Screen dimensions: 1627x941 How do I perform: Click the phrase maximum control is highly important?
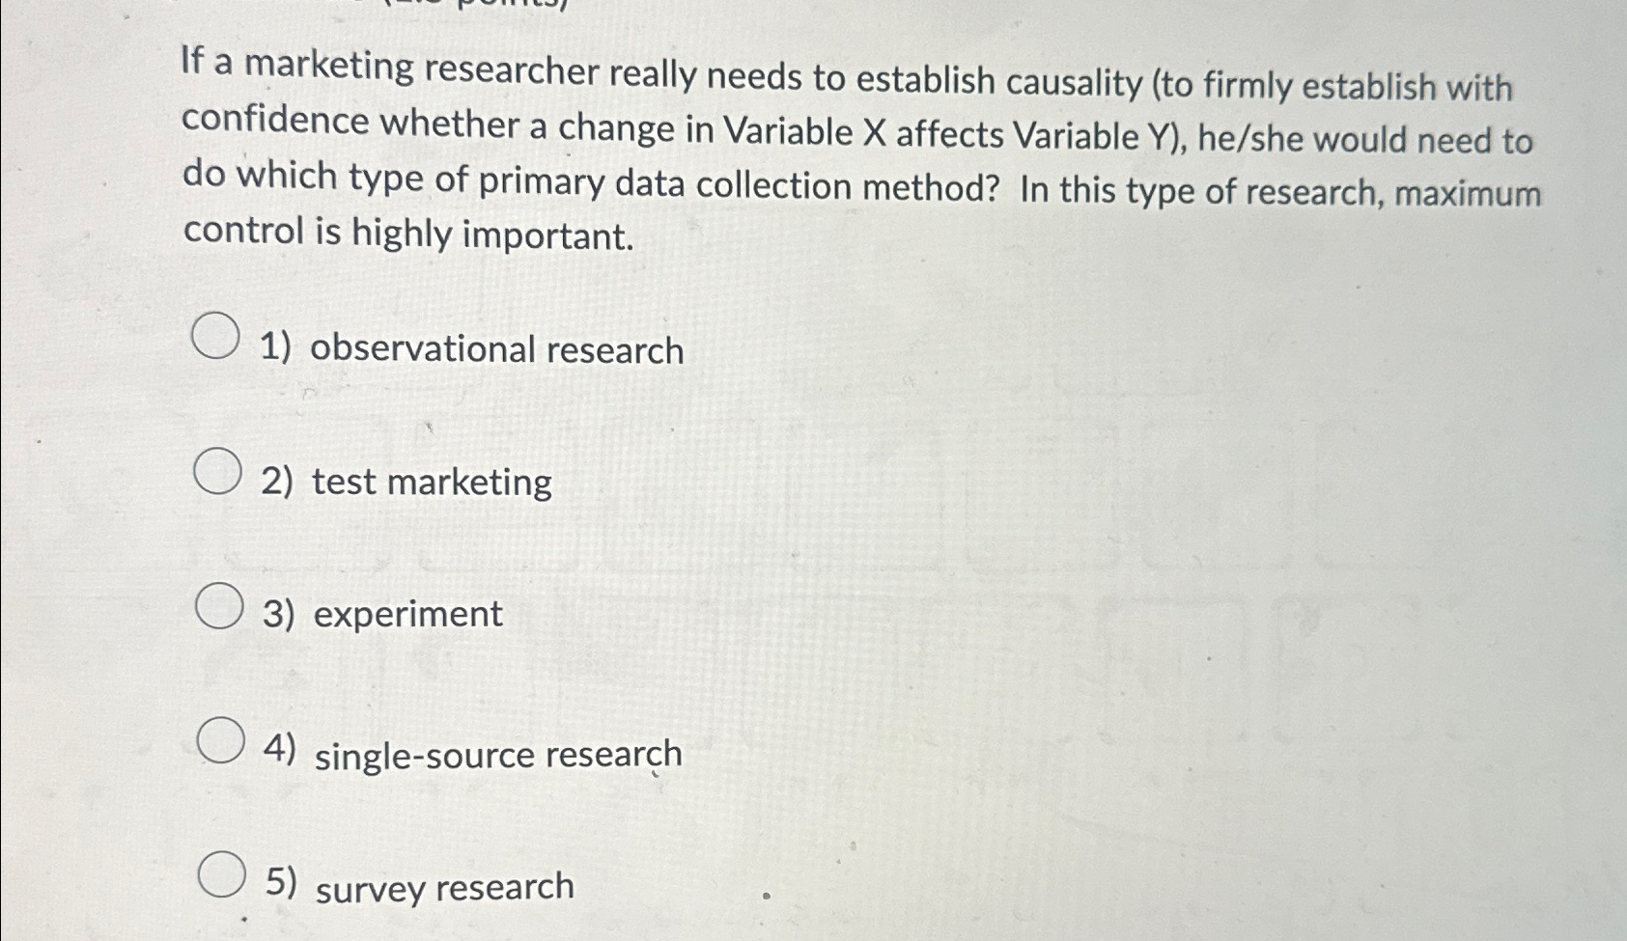[406, 235]
